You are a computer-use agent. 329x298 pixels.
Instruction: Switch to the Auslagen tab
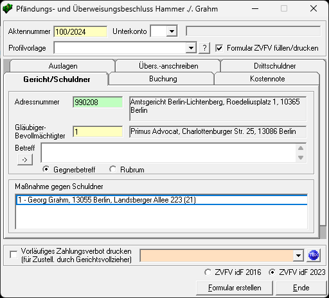[63, 66]
